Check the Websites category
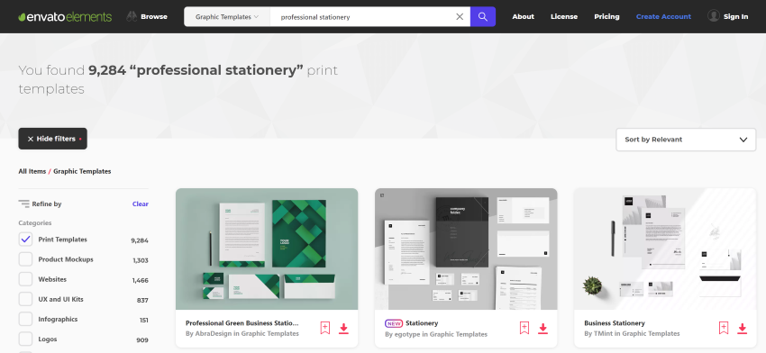Viewport: 766px width, 353px height. pos(25,279)
